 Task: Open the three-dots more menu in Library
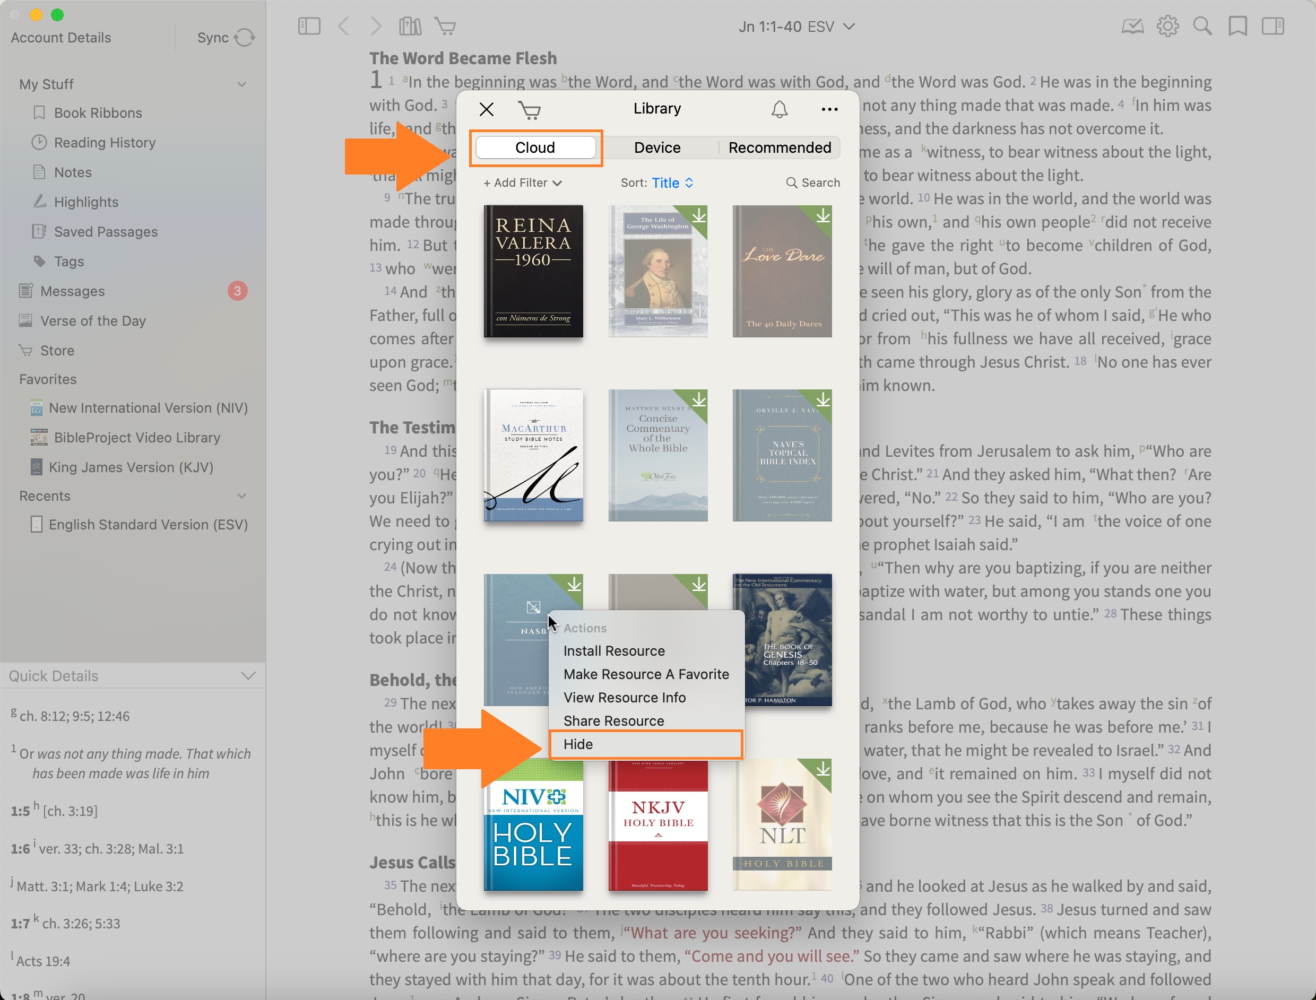tap(829, 109)
